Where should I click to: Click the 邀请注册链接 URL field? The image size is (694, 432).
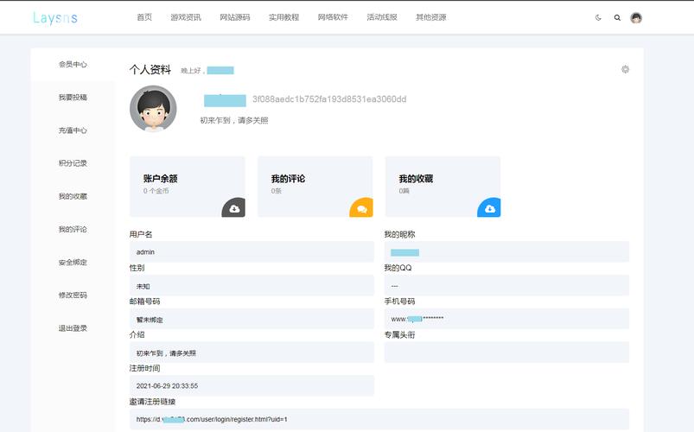(379, 419)
